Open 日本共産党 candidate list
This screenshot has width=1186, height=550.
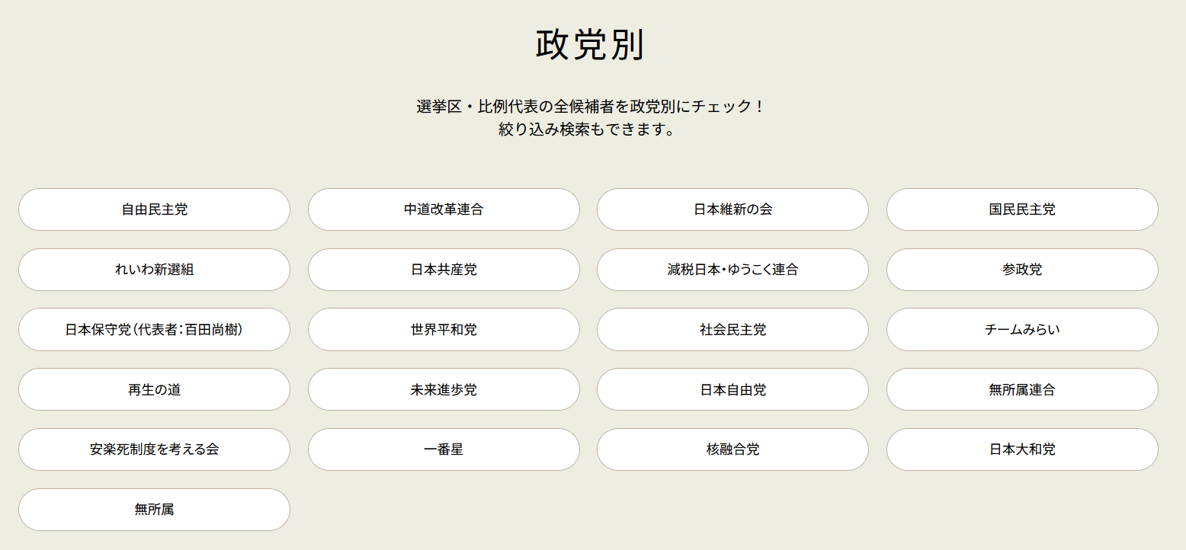coord(444,270)
